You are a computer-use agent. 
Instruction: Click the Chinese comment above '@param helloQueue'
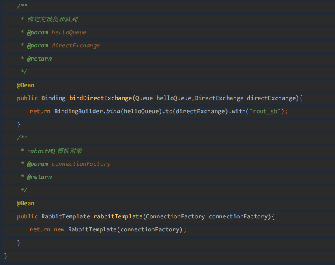[52, 19]
